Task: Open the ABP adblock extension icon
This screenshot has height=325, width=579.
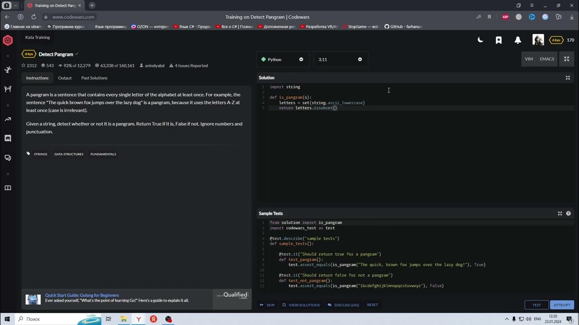Action: click(x=506, y=17)
